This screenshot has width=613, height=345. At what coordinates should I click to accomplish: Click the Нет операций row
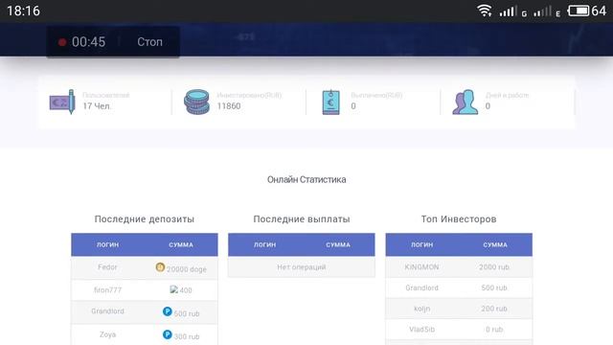click(302, 267)
